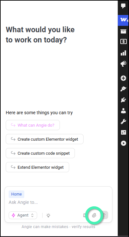Open Tools wrench sidebar icon
Viewport: 129px width, 237px height.
(x=123, y=122)
